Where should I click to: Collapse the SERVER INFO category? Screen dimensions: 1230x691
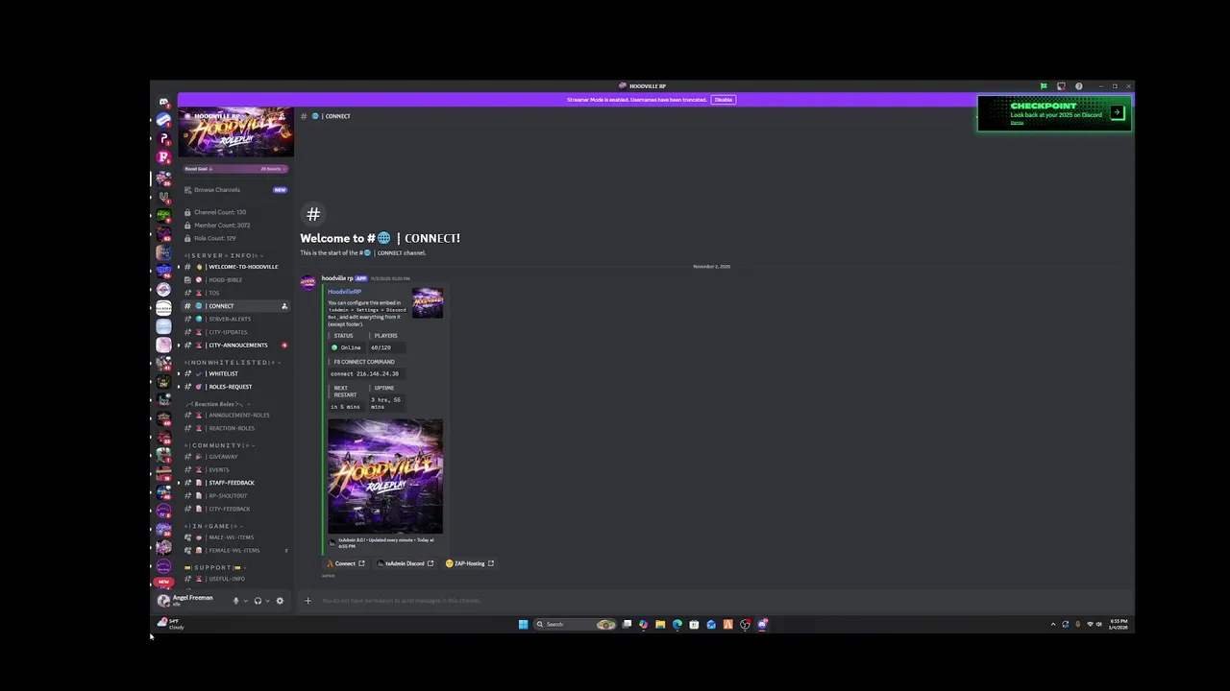click(x=224, y=255)
